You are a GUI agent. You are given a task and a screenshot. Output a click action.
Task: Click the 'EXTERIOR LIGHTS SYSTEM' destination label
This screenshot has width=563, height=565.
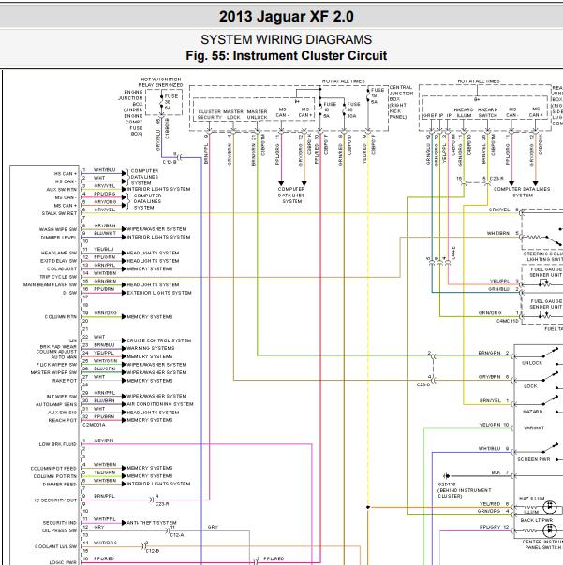tap(159, 293)
